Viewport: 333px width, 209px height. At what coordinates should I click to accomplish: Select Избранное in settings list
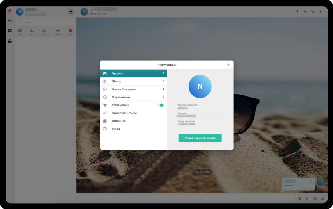click(119, 121)
